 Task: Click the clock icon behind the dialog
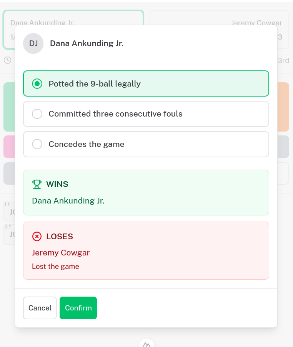pyautogui.click(x=7, y=60)
